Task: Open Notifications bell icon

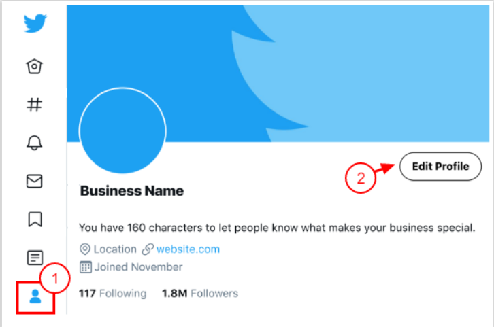Action: click(x=35, y=143)
